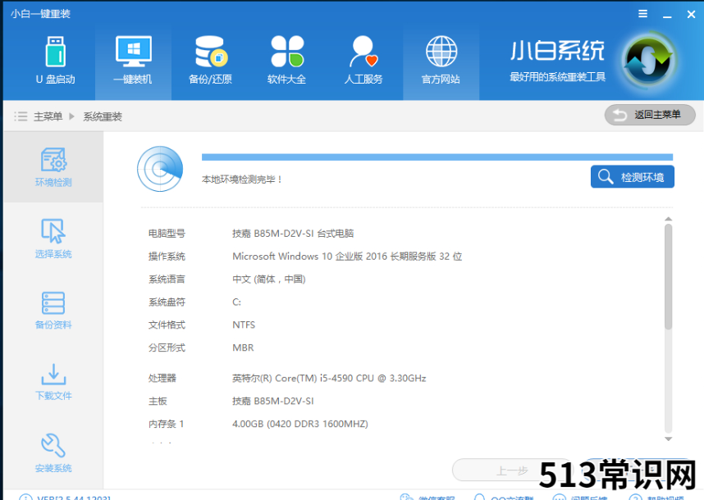704x500 pixels.
Task: Click 主菜单 in breadcrumb
Action: tap(48, 116)
